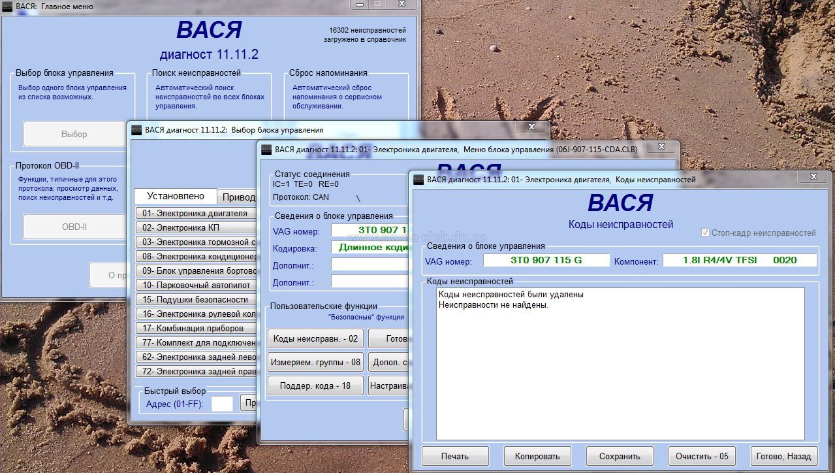Clear fault codes with Очистить - 05
Screen dimensions: 835x473
(702, 456)
